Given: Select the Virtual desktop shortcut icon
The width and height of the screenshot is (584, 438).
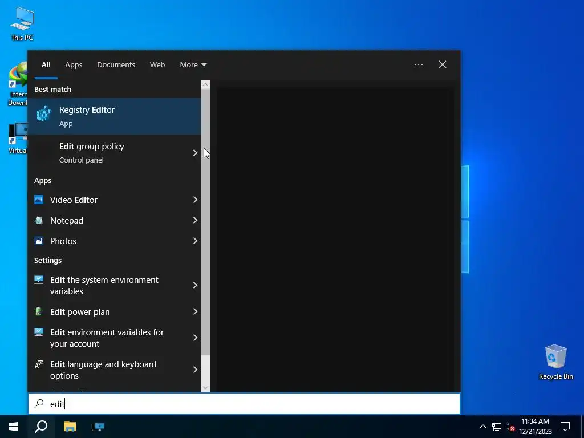Looking at the screenshot, I should [18, 138].
